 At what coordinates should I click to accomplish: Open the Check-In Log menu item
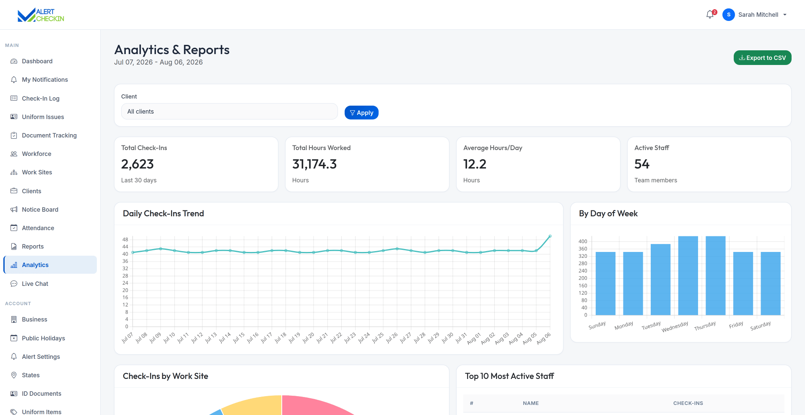[50, 99]
